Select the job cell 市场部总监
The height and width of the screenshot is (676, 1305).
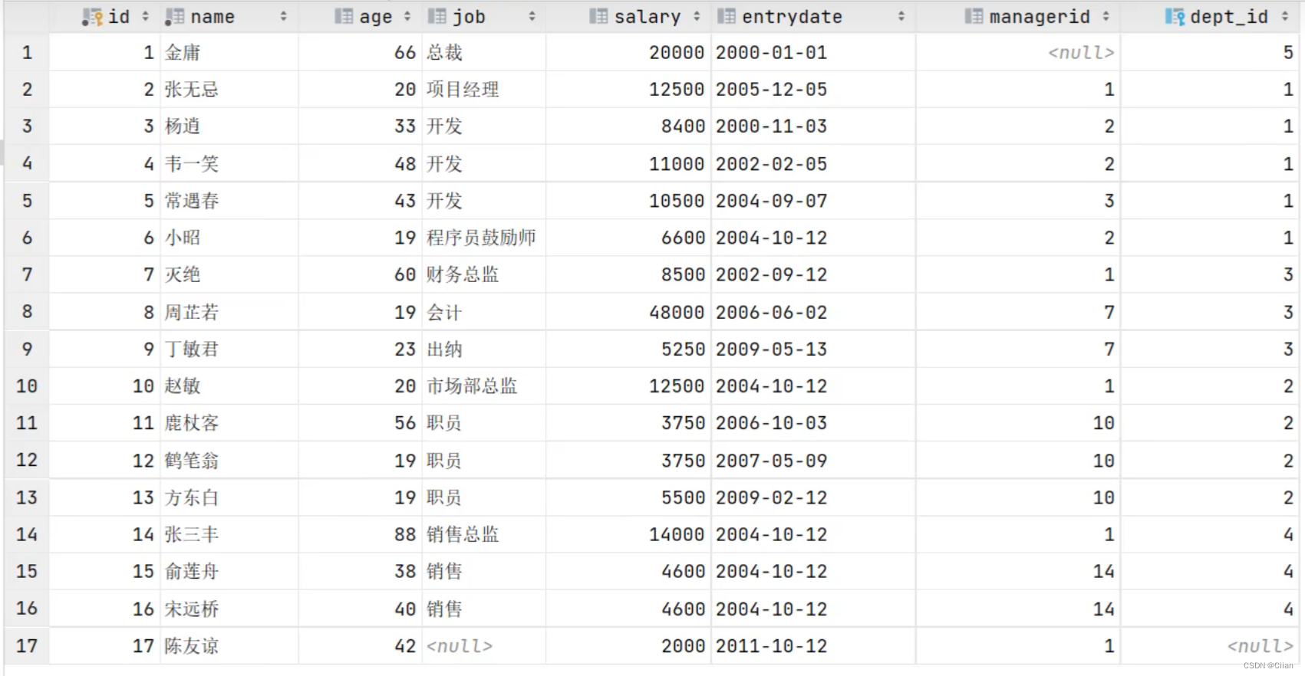483,386
